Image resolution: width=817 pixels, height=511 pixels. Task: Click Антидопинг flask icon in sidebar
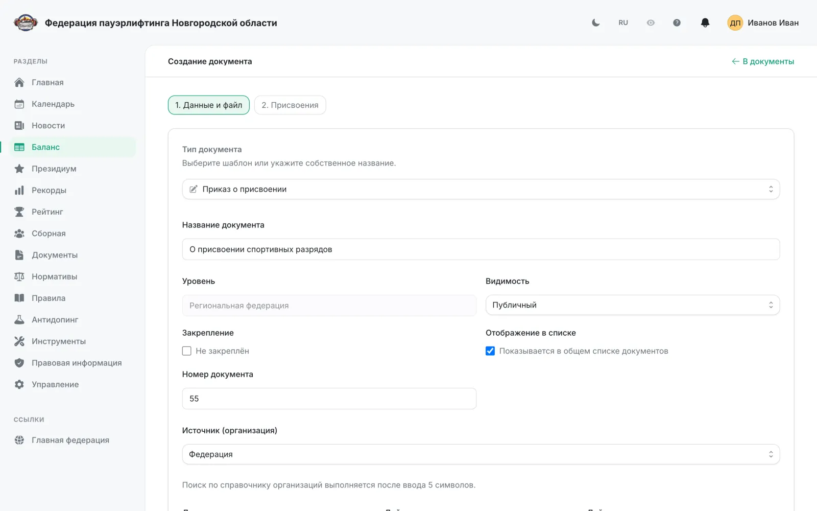[x=19, y=319]
